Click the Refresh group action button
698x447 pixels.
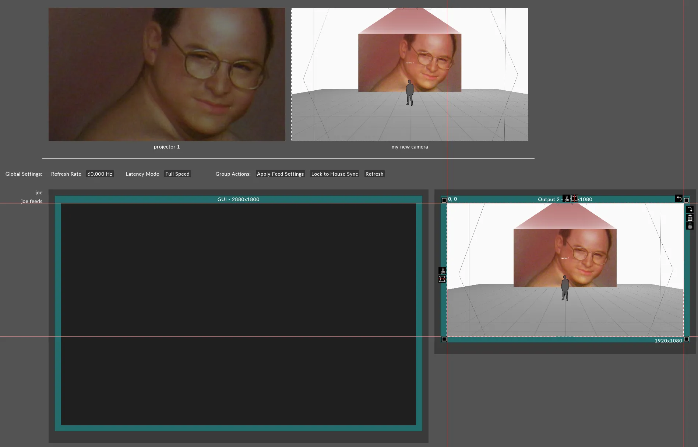[374, 174]
